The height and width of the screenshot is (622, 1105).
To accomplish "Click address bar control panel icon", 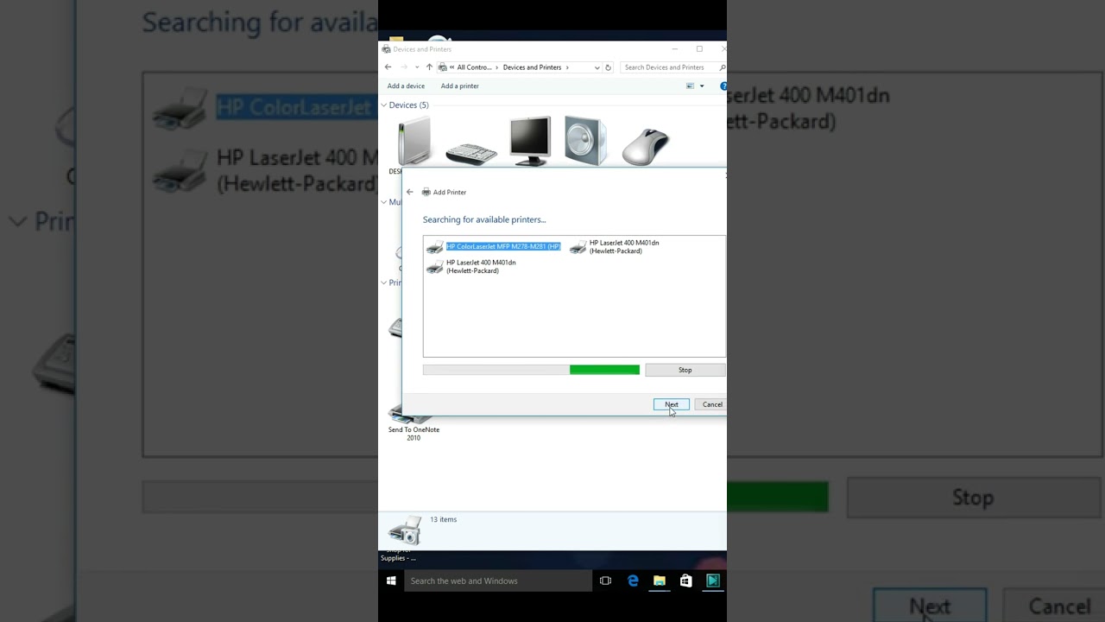I will 443,67.
